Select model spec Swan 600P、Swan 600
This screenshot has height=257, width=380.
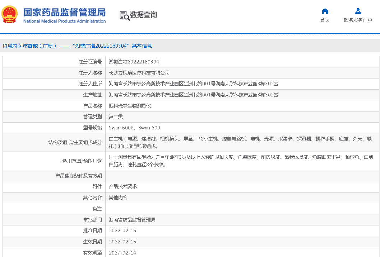(134, 128)
